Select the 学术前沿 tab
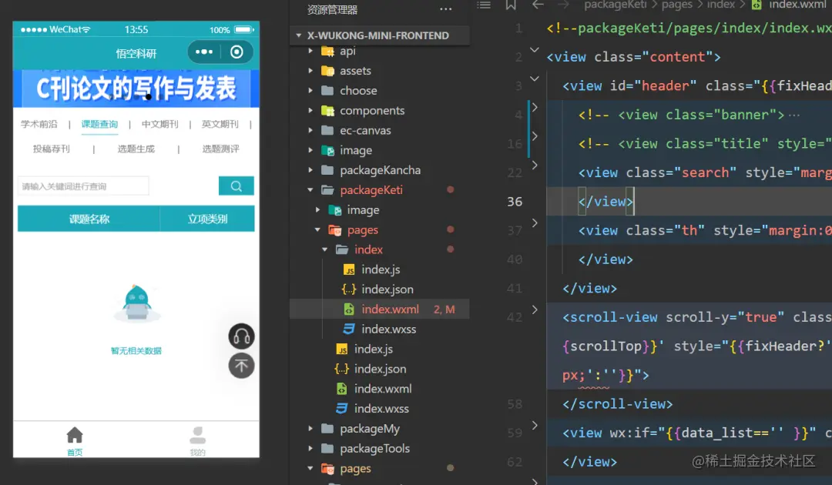 click(x=39, y=124)
